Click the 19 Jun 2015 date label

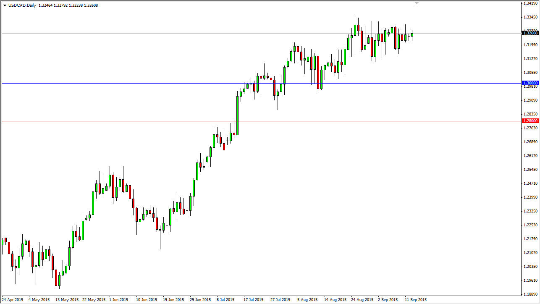click(174, 300)
